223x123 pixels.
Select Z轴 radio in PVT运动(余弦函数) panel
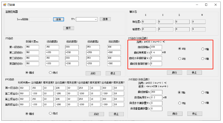click(182, 103)
